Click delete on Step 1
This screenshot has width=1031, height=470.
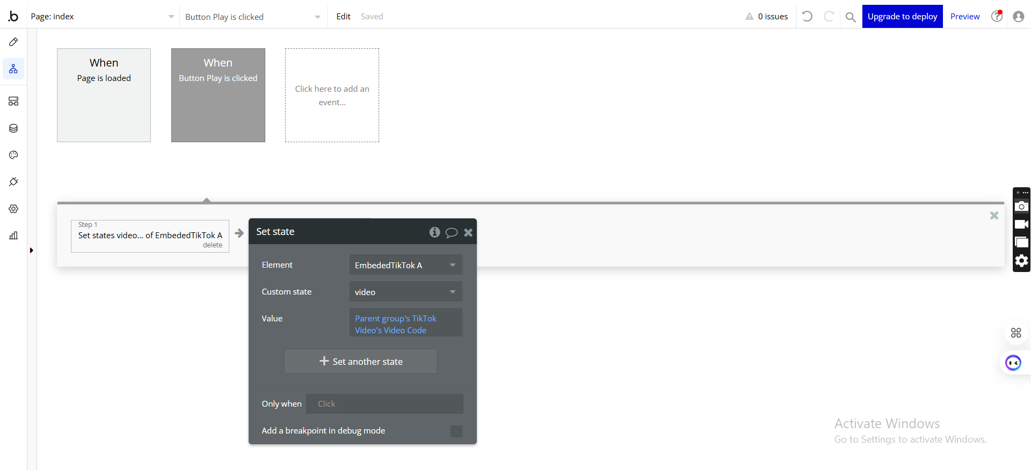point(213,245)
